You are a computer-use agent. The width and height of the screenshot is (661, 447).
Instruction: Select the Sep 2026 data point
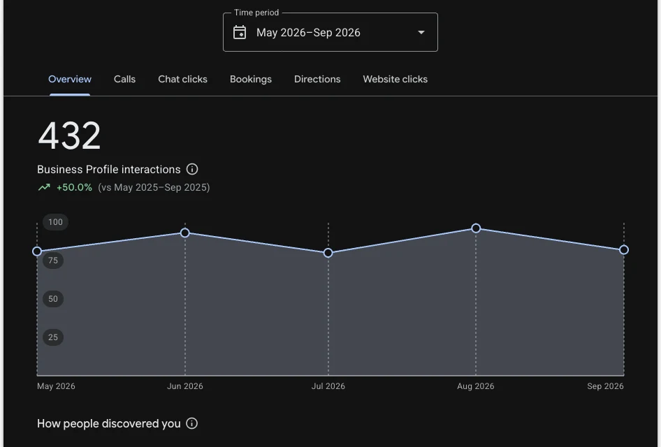[x=624, y=250]
